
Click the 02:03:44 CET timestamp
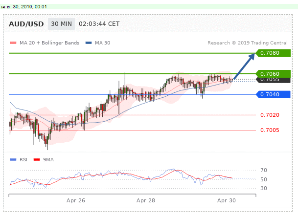tap(99, 24)
